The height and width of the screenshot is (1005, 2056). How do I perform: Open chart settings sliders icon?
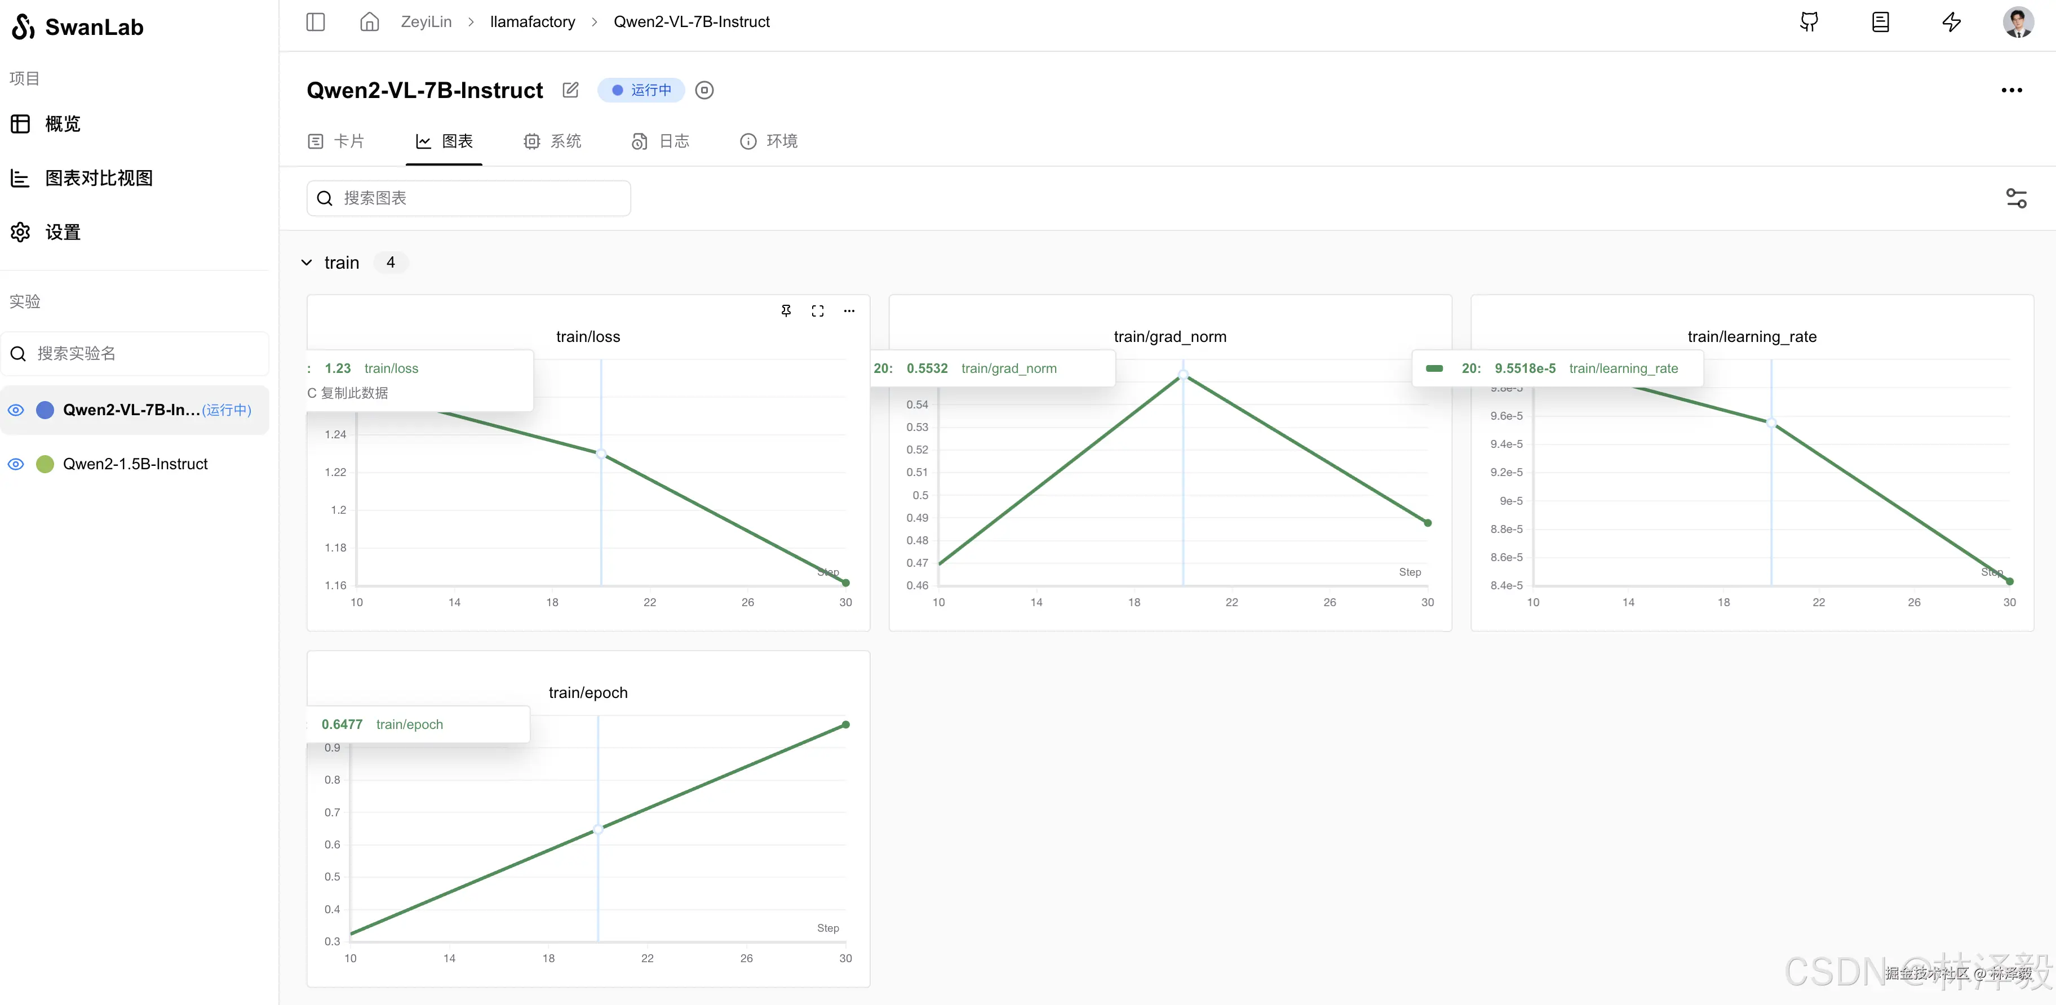(x=2016, y=198)
